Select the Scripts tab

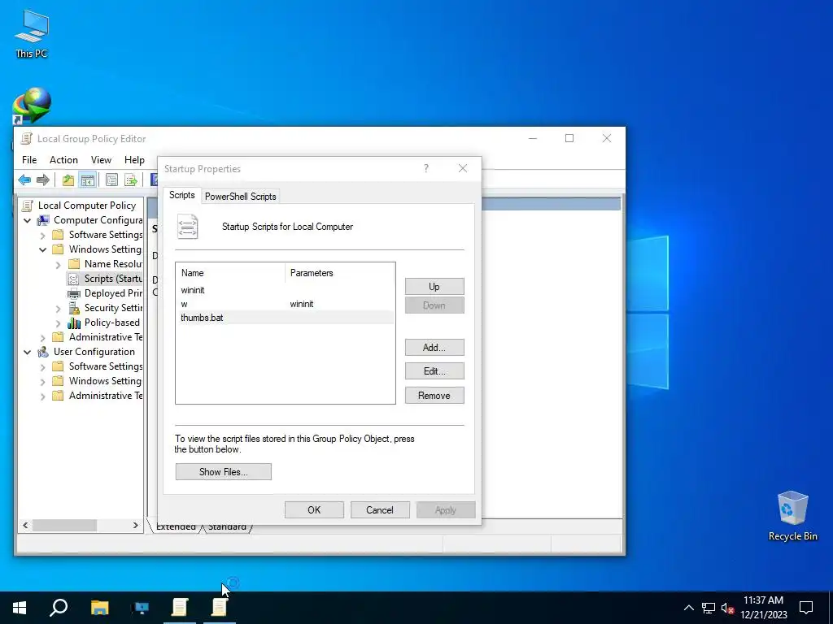coord(181,195)
